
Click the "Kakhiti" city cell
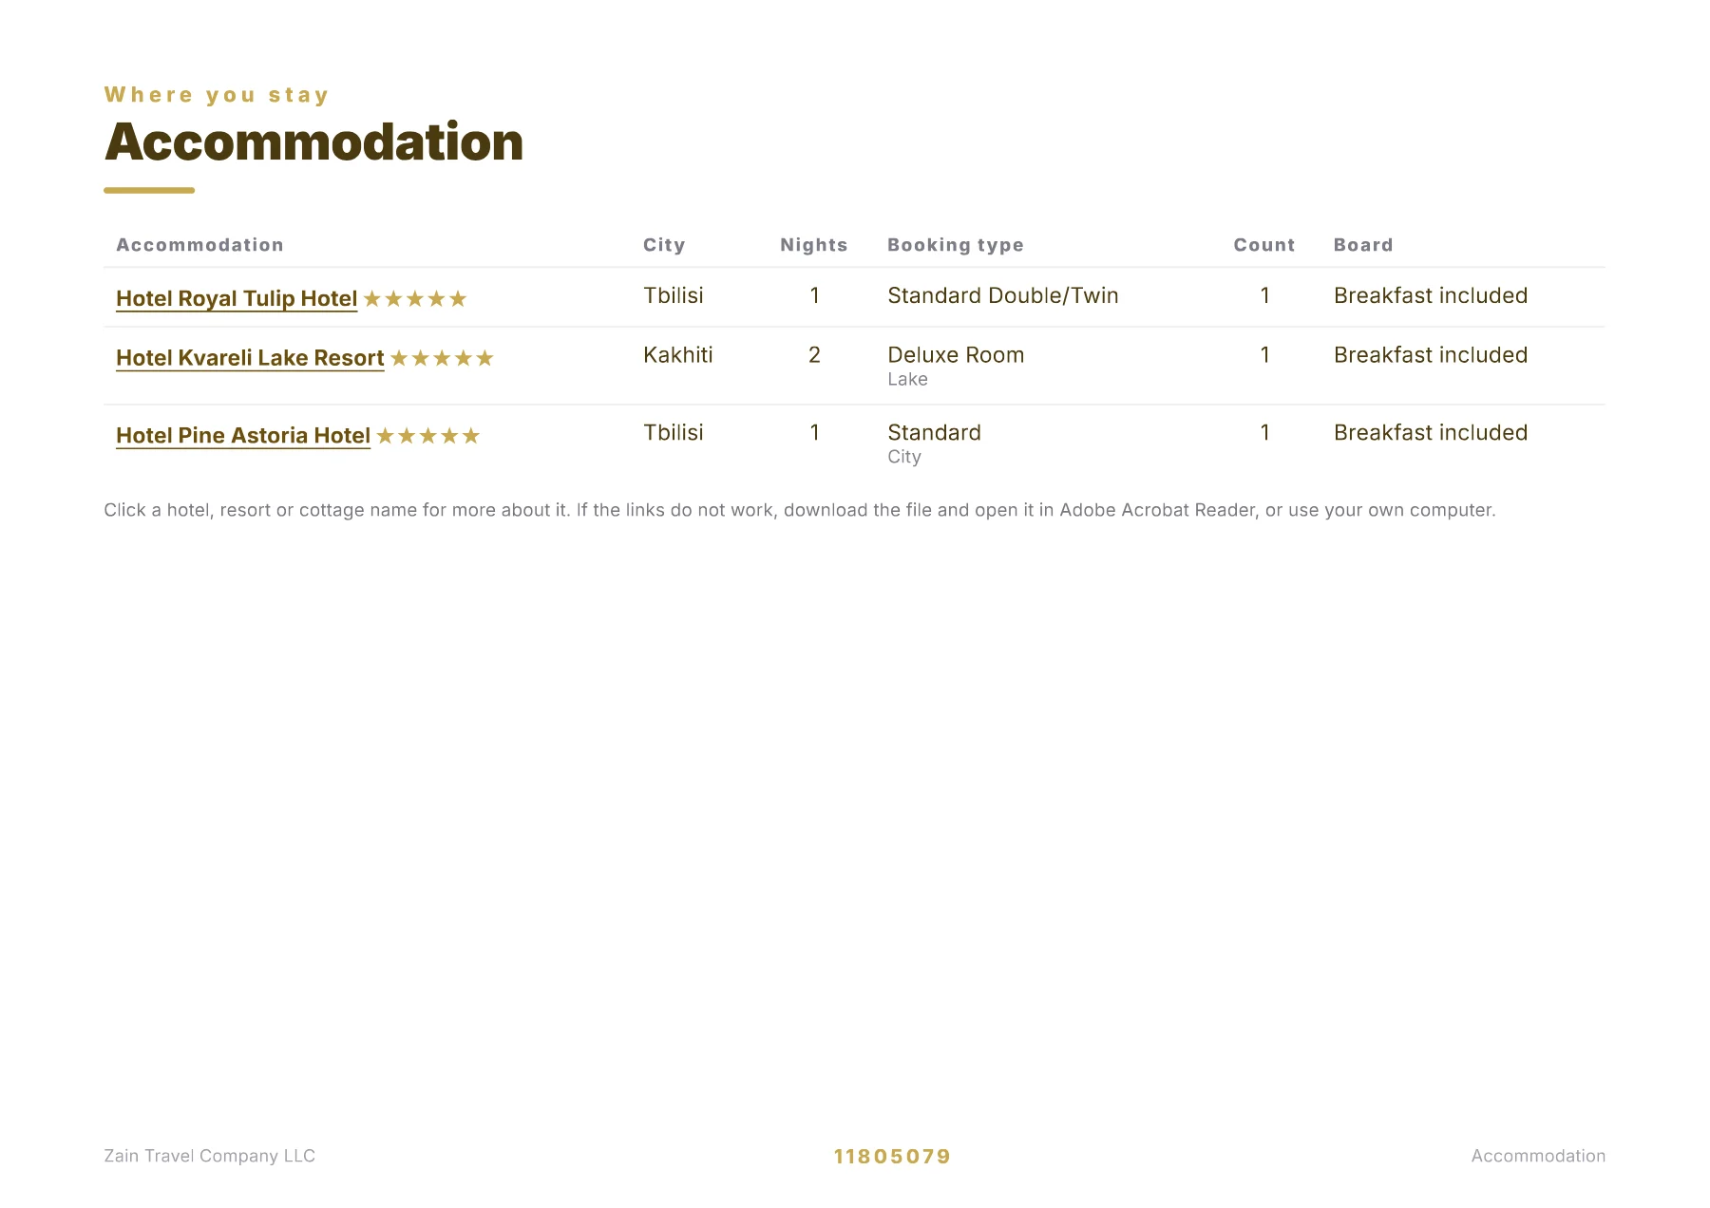coord(678,355)
